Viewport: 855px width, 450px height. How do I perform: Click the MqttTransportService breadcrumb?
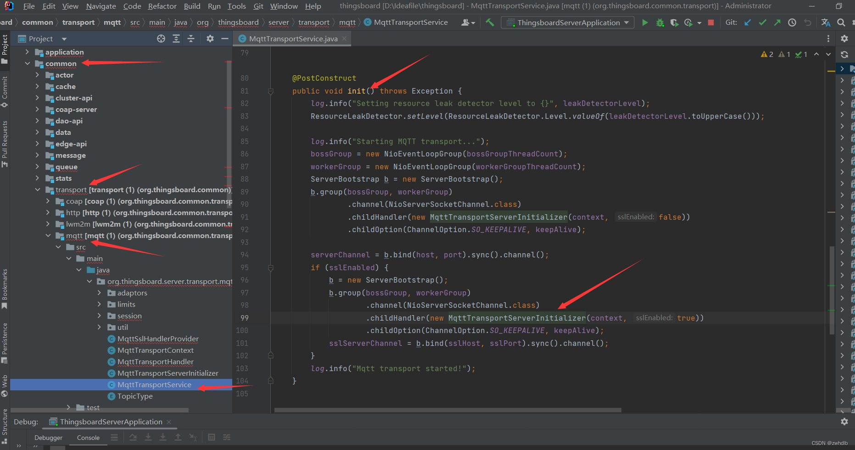coord(406,22)
